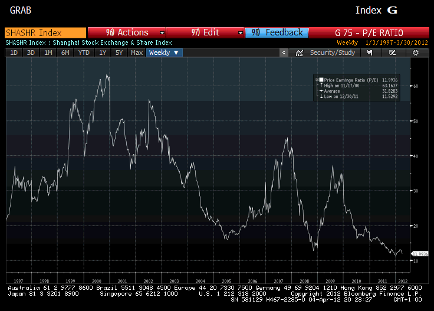Click the Security/Study label

(x=333, y=53)
